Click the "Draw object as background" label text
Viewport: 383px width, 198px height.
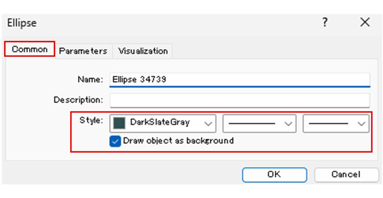178,141
